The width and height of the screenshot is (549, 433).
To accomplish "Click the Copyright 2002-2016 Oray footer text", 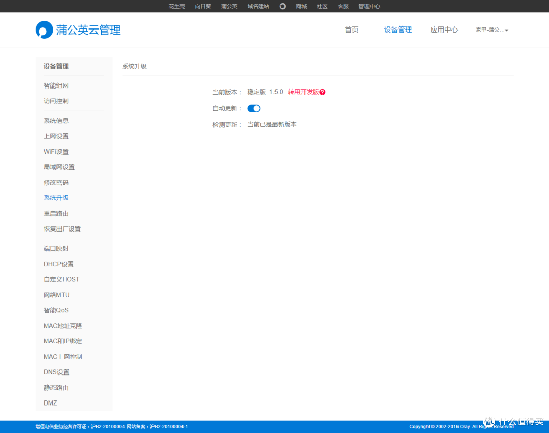I will click(x=462, y=427).
